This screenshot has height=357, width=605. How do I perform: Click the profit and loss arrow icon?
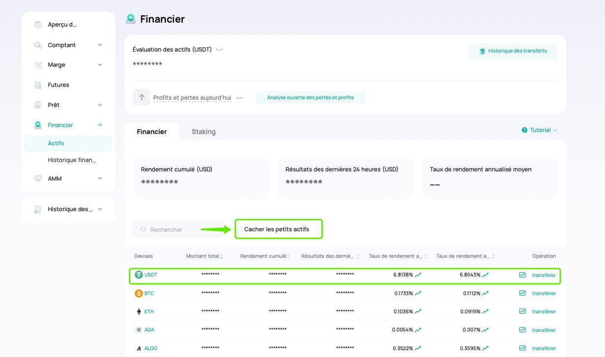(141, 97)
